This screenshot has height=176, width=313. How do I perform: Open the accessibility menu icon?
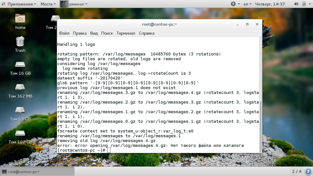234,4
